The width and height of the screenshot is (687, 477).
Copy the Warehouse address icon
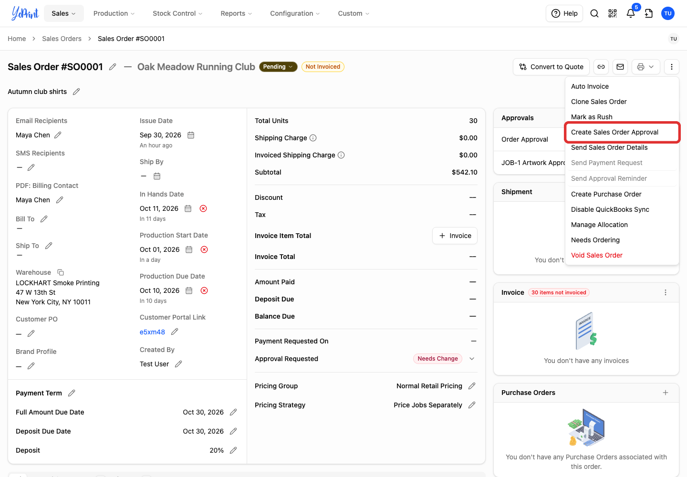tap(61, 272)
